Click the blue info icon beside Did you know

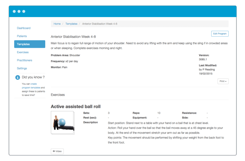[17, 77]
